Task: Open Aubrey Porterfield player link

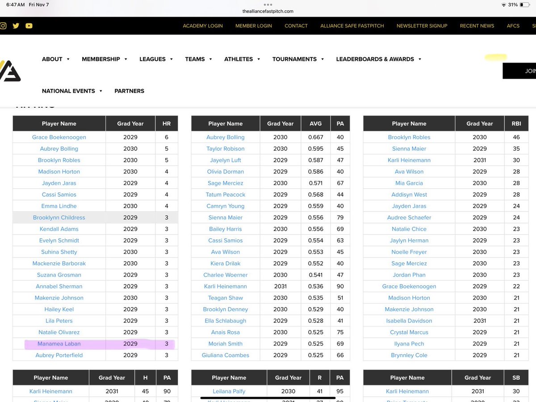Action: coord(59,355)
